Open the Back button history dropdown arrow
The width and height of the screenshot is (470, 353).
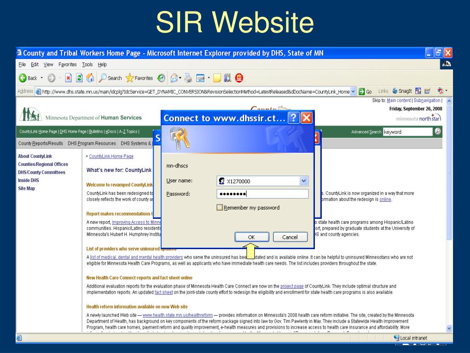[x=42, y=78]
